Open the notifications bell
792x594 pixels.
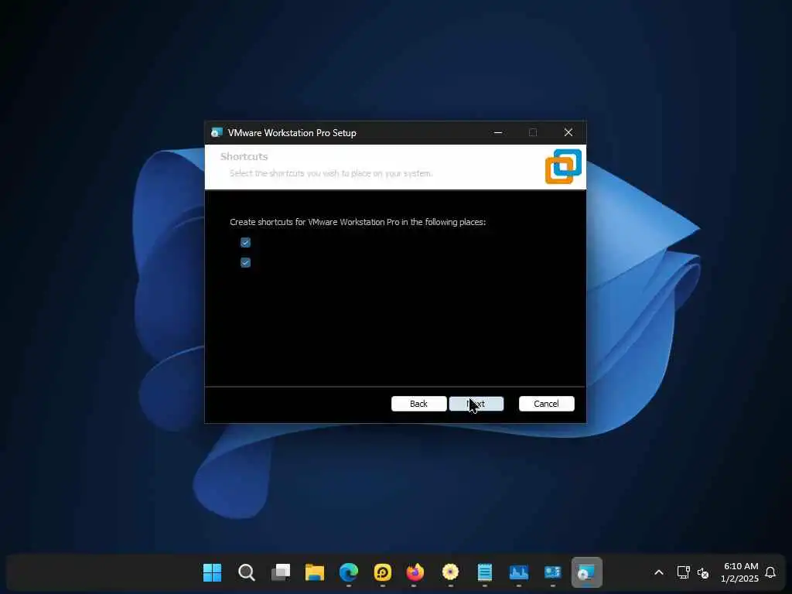pos(770,572)
